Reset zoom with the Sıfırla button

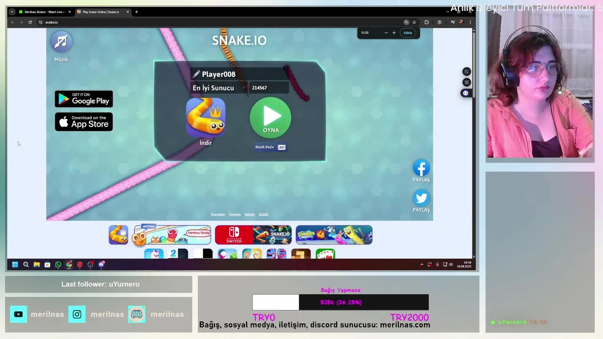pyautogui.click(x=408, y=32)
